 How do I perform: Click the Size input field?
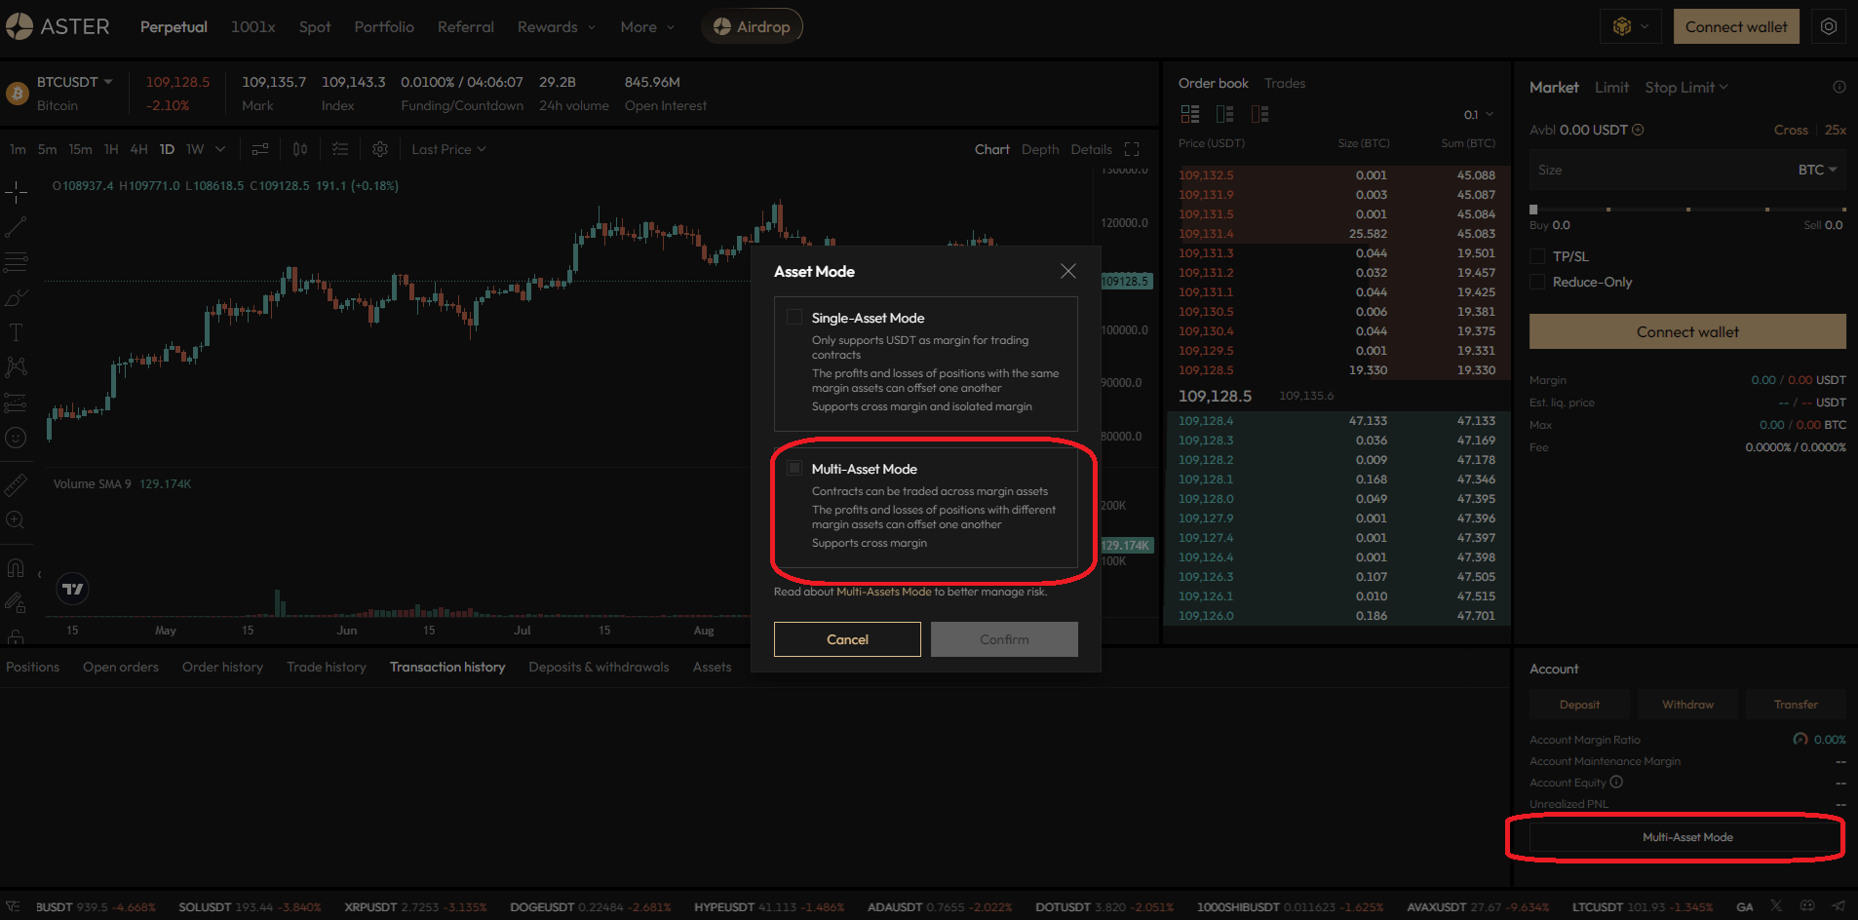(1657, 170)
